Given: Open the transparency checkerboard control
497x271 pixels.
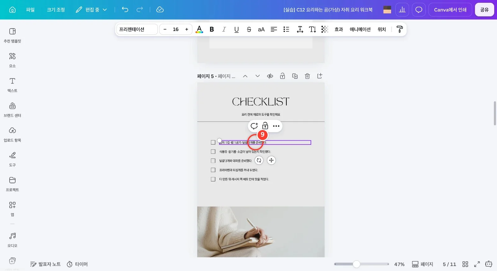Looking at the screenshot, I should [x=325, y=29].
